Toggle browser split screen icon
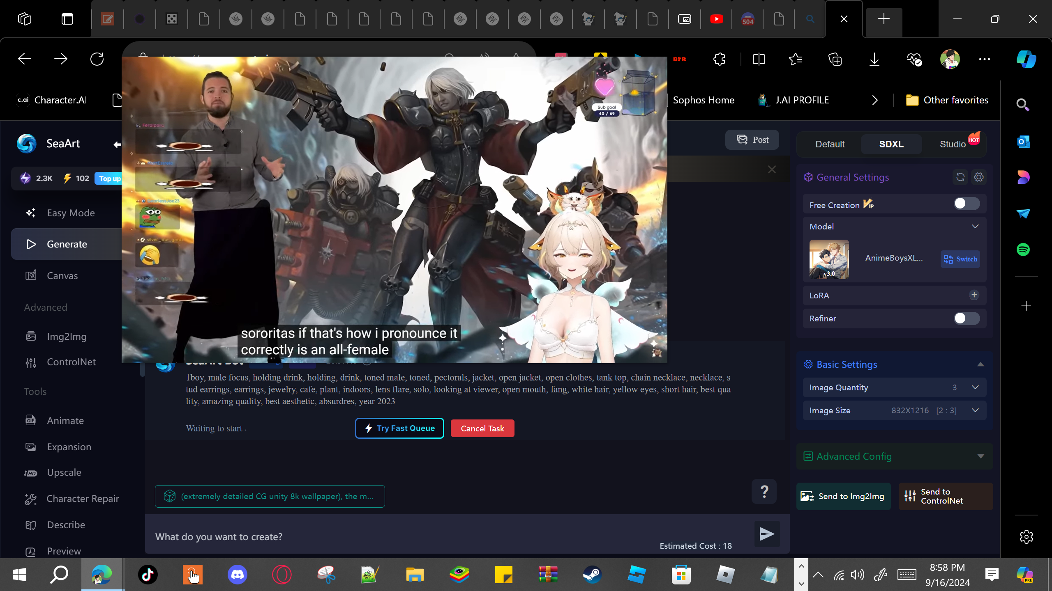 click(x=759, y=59)
